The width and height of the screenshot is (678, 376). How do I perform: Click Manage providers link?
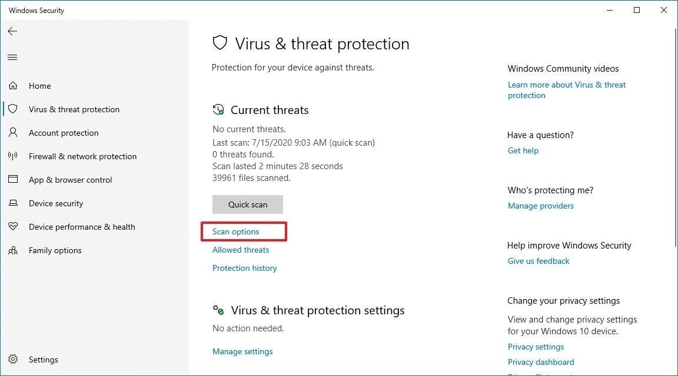coord(540,206)
